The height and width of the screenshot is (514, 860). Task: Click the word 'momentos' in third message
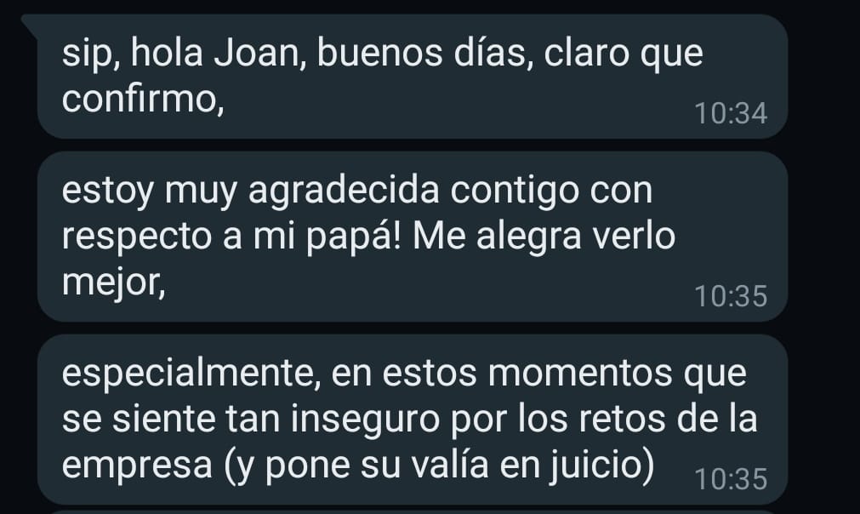click(x=580, y=374)
